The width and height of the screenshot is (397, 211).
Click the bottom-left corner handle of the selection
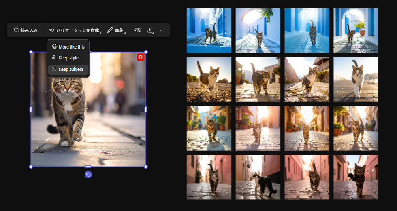tap(31, 167)
